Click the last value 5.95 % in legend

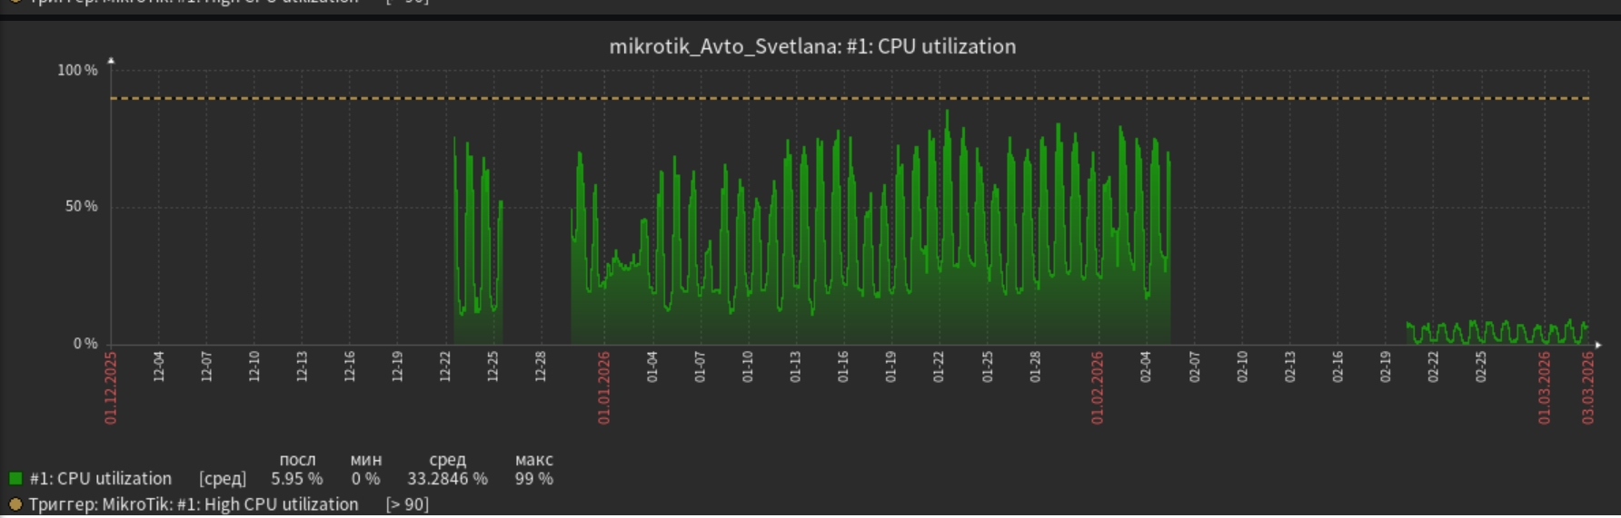pos(296,479)
